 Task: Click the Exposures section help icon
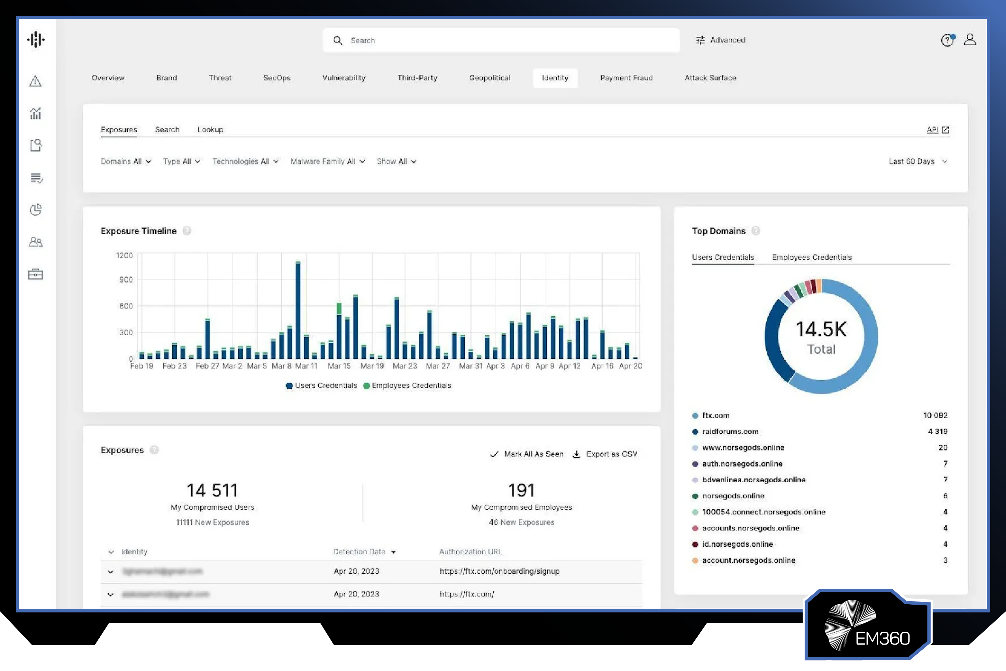click(154, 450)
